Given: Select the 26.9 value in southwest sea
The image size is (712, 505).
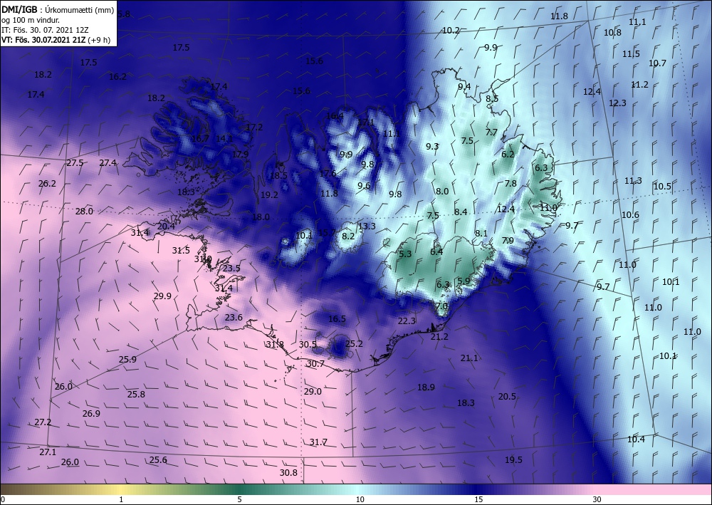Looking at the screenshot, I should (x=91, y=413).
